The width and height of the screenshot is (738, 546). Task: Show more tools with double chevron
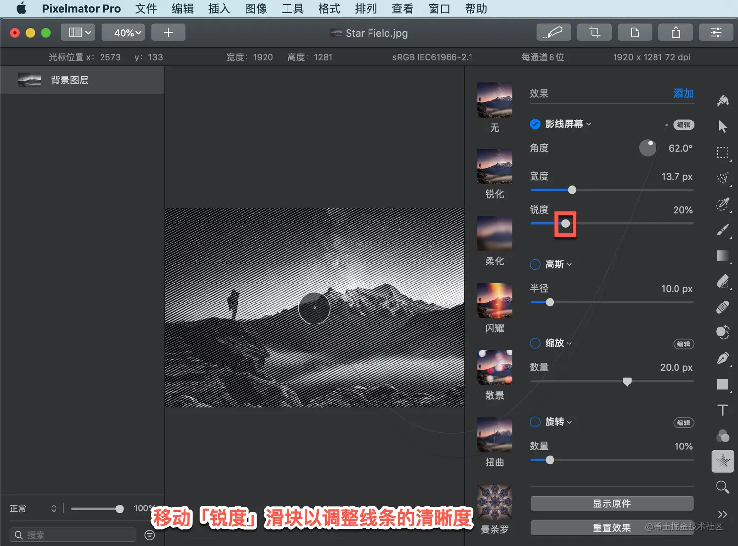click(x=723, y=514)
